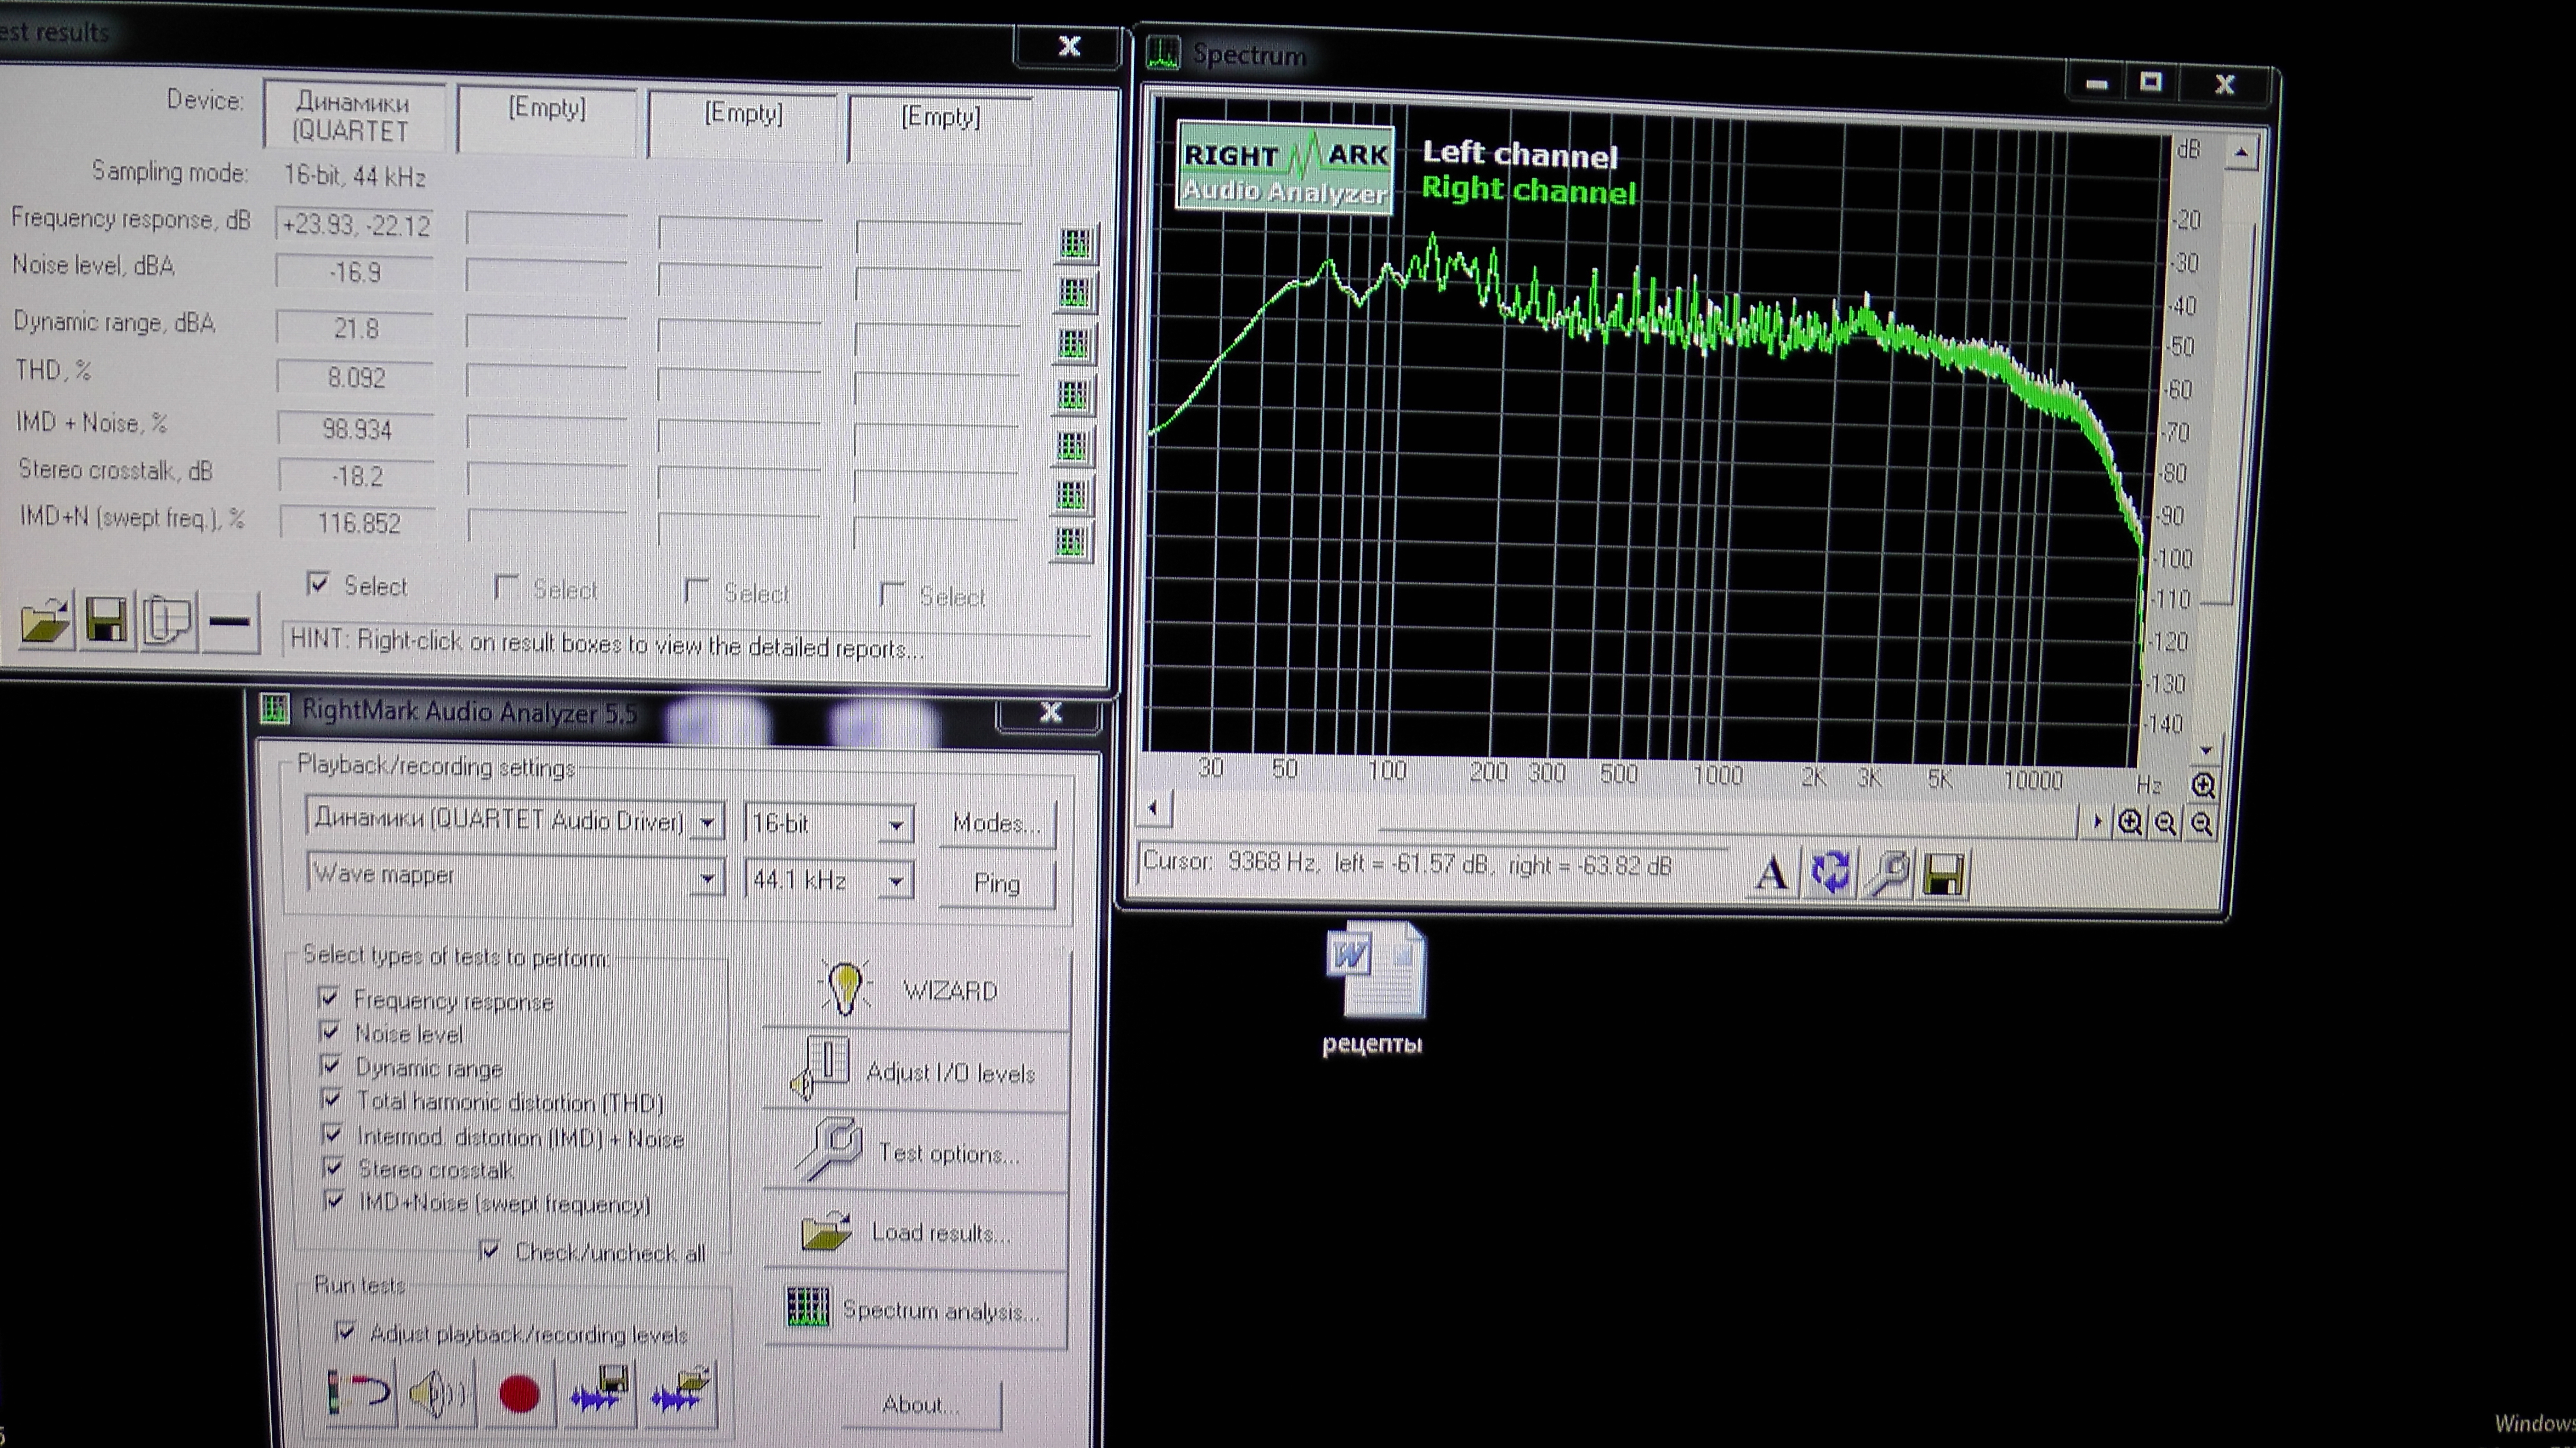2576x1448 pixels.
Task: Expand the 44.1 kHz sample rate dropdown
Action: [896, 881]
